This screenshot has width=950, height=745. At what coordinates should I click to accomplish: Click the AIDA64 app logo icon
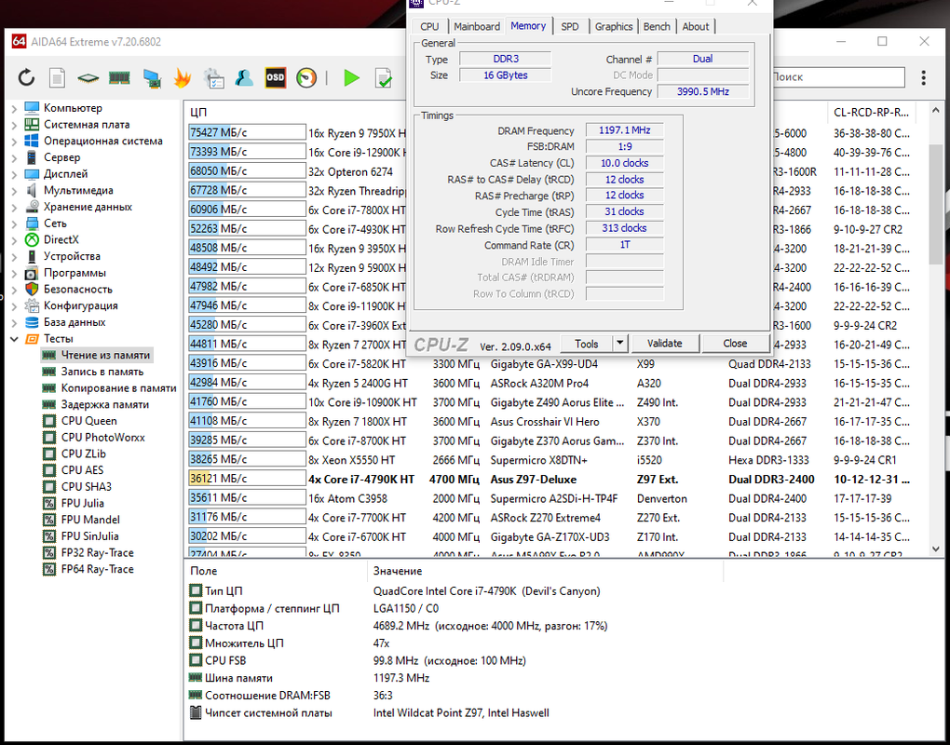[x=19, y=42]
